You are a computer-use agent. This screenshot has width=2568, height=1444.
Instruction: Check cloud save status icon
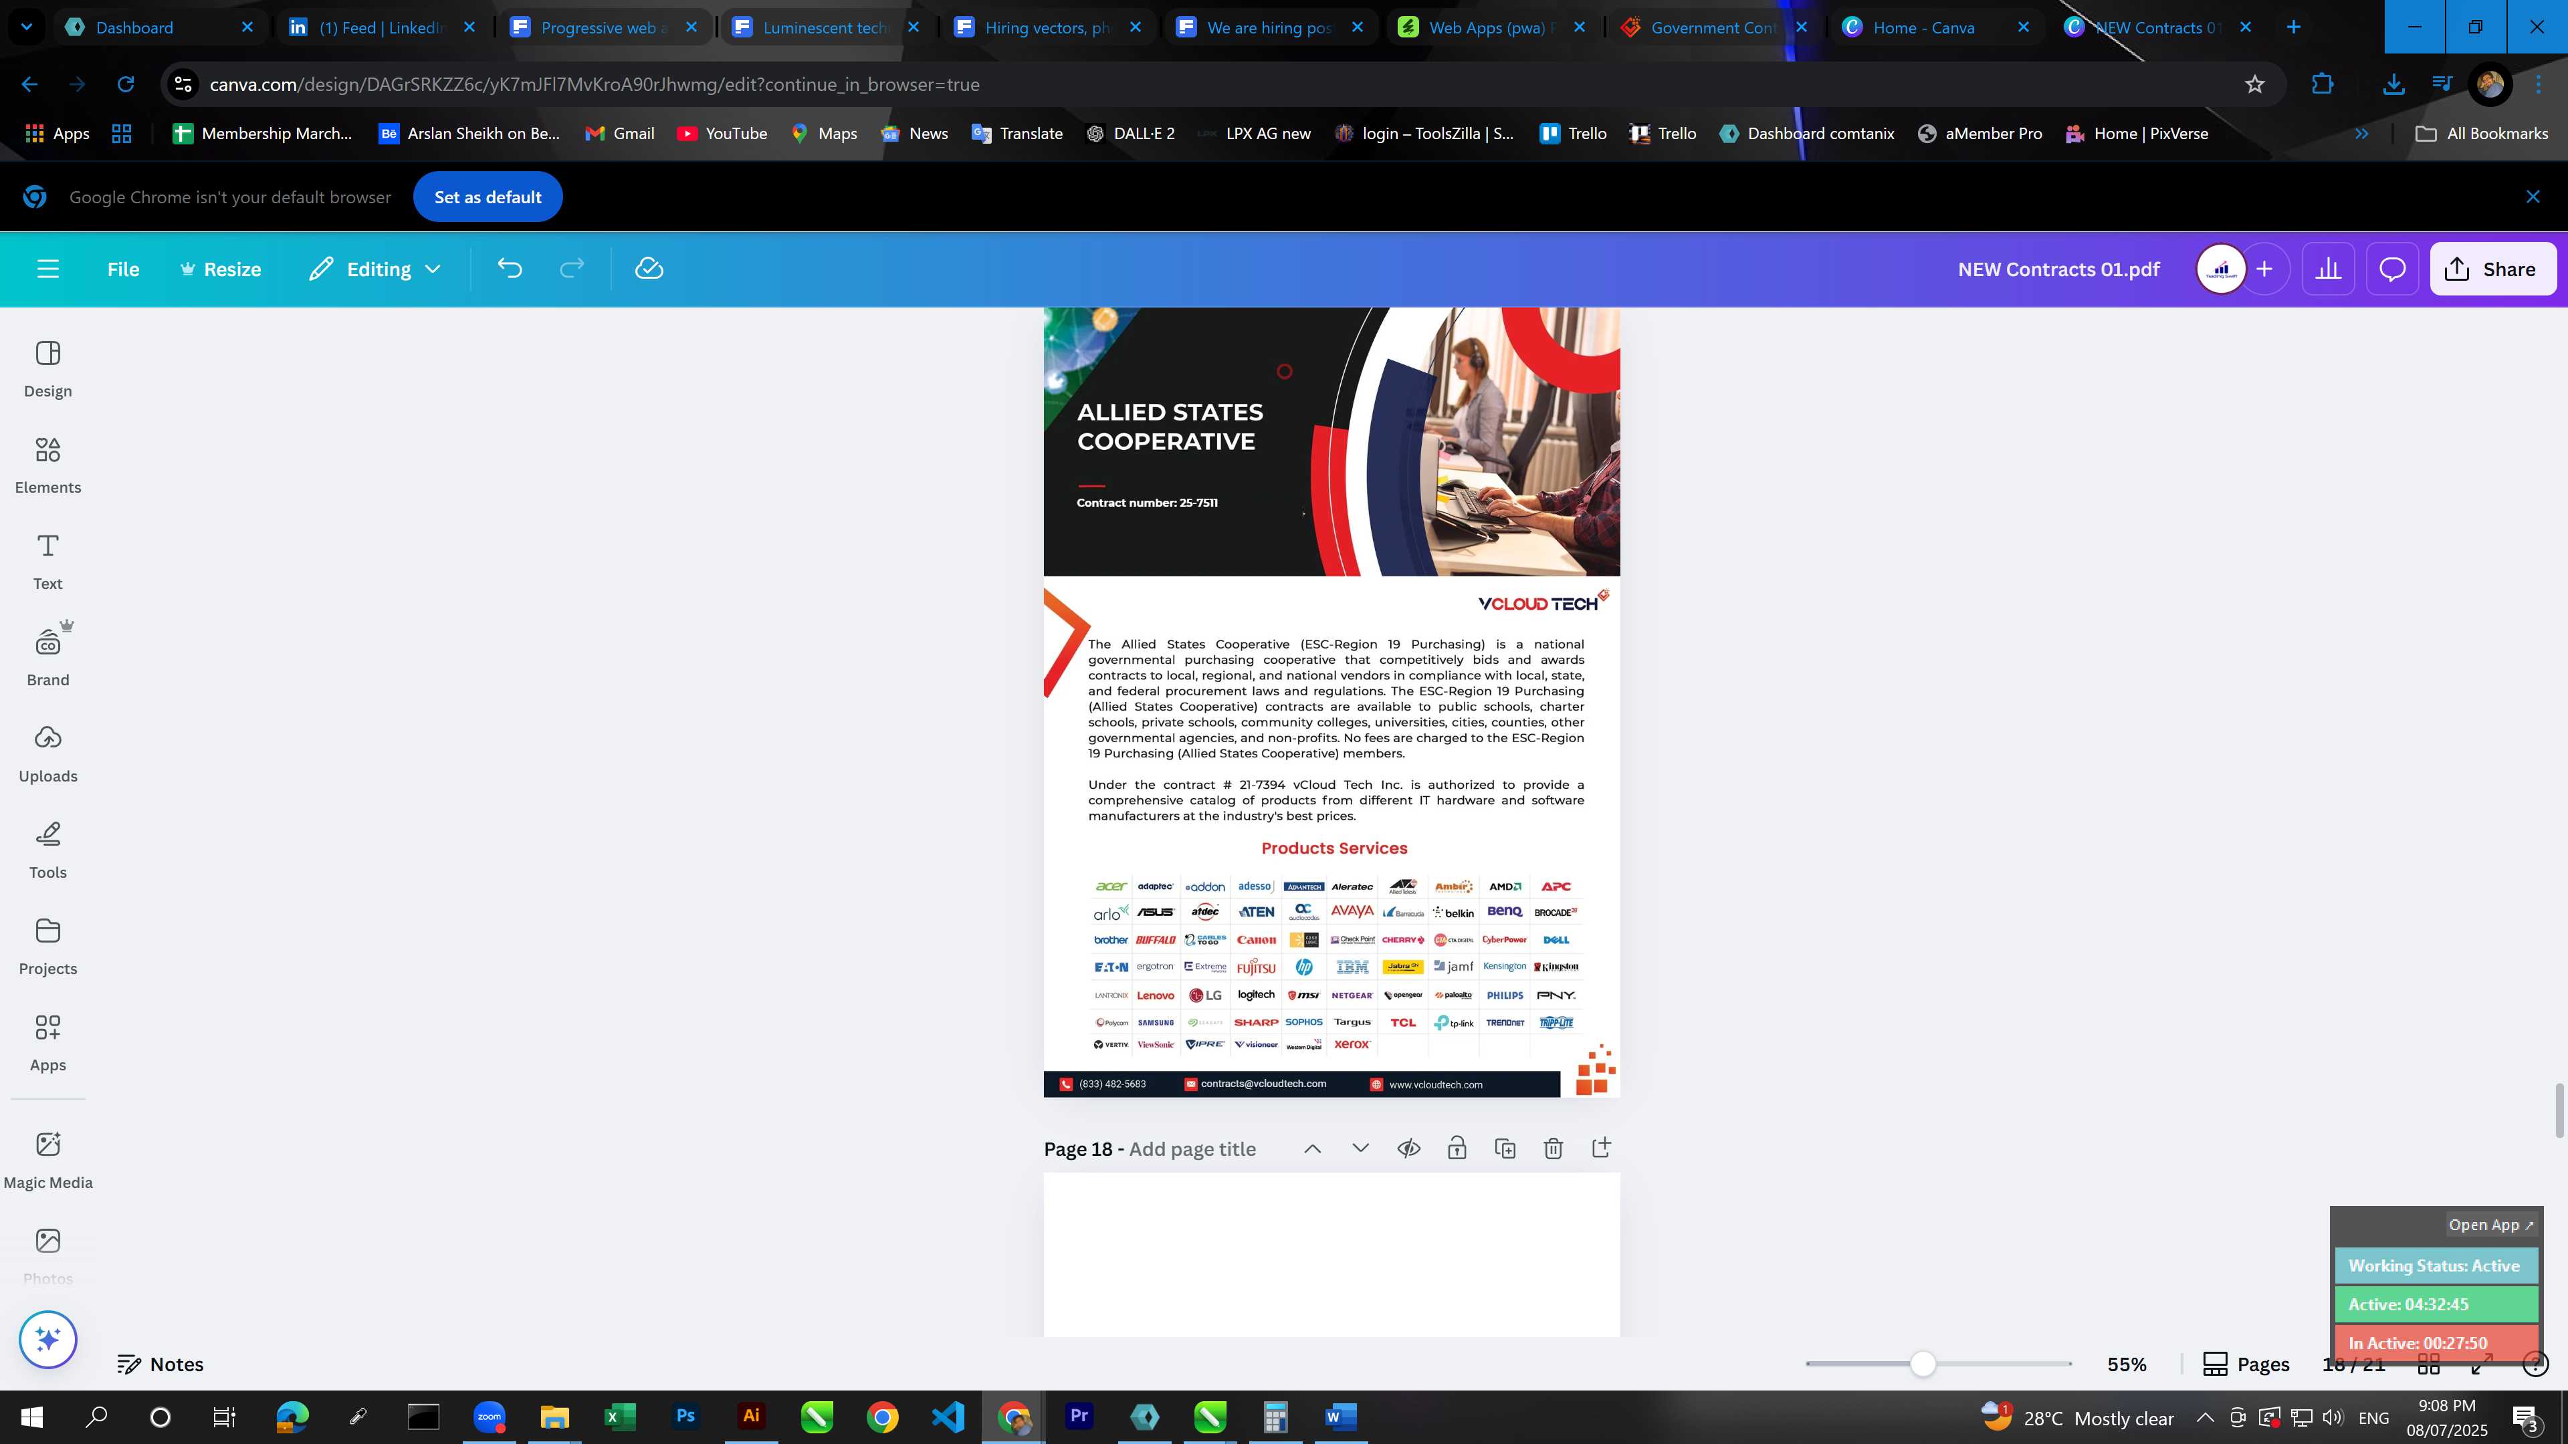pos(649,269)
